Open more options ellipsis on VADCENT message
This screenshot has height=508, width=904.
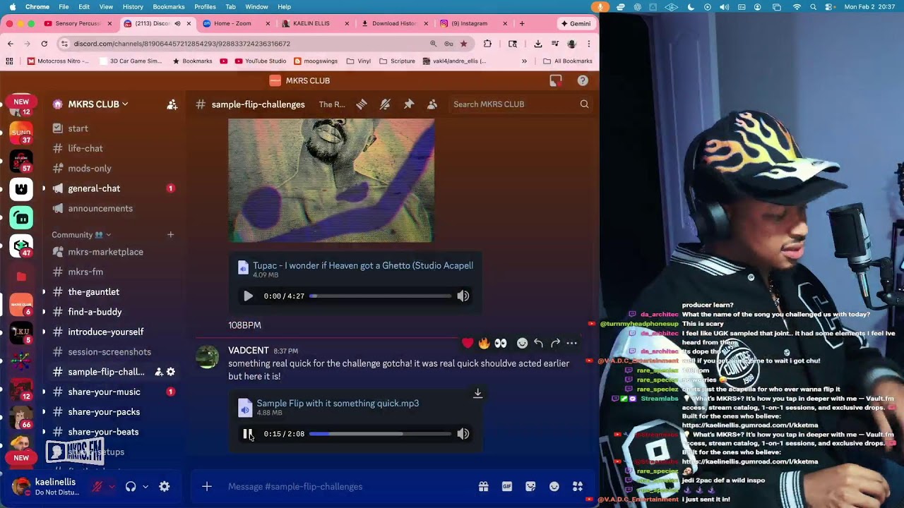572,343
